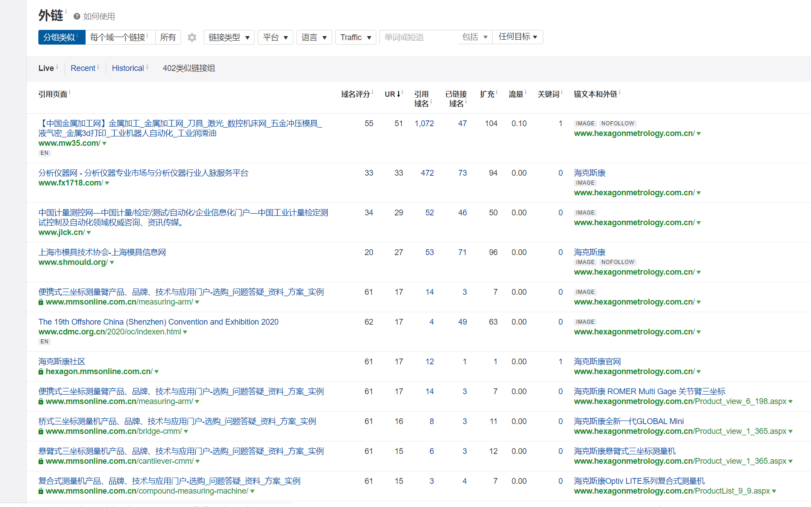Open the 链接类型 dropdown
The image size is (811, 507).
[229, 37]
